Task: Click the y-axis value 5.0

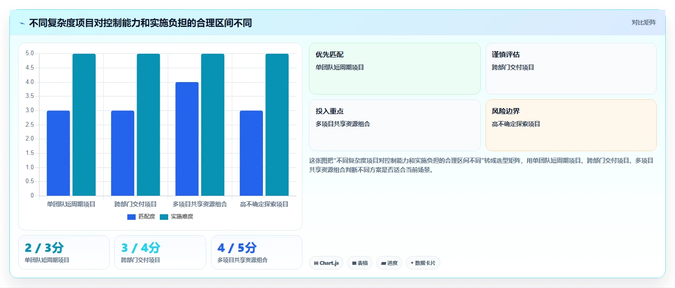Action: [x=29, y=53]
